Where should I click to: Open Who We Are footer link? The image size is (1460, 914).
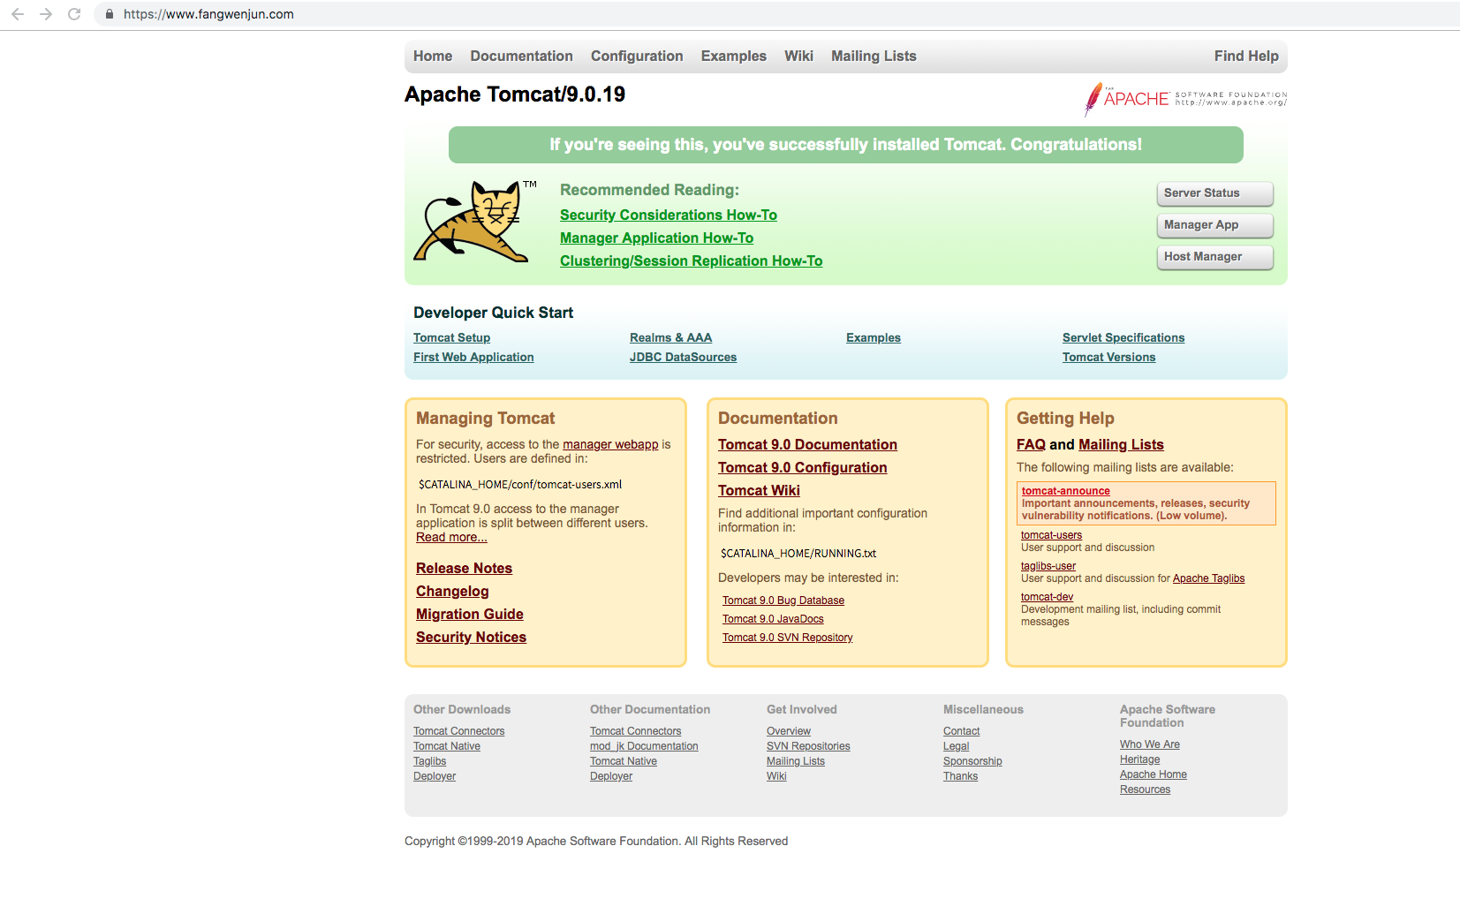coord(1150,744)
